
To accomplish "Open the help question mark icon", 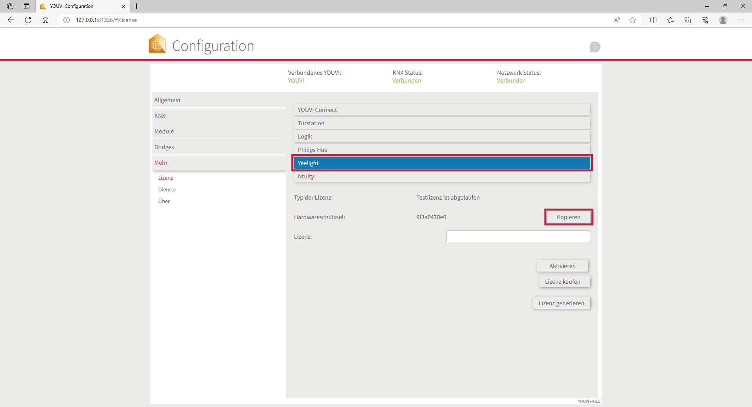I will coord(595,47).
